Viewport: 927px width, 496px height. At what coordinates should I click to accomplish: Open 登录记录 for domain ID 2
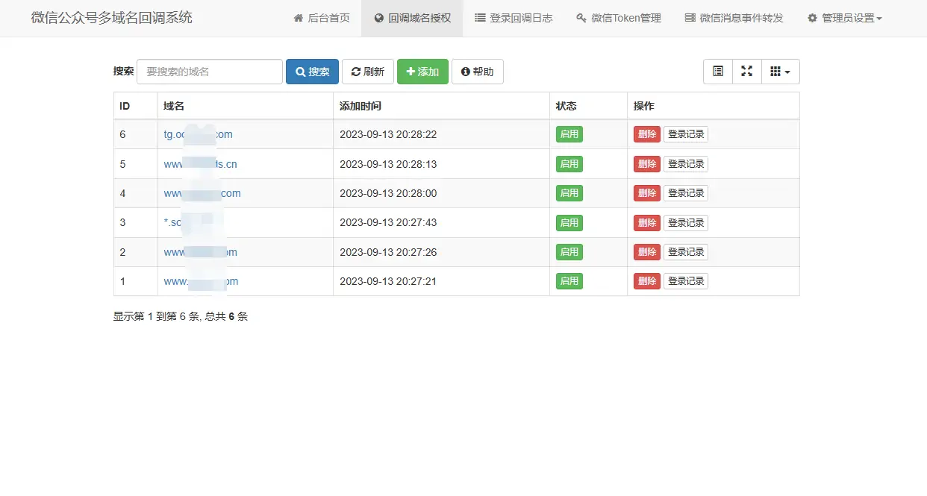click(x=686, y=251)
